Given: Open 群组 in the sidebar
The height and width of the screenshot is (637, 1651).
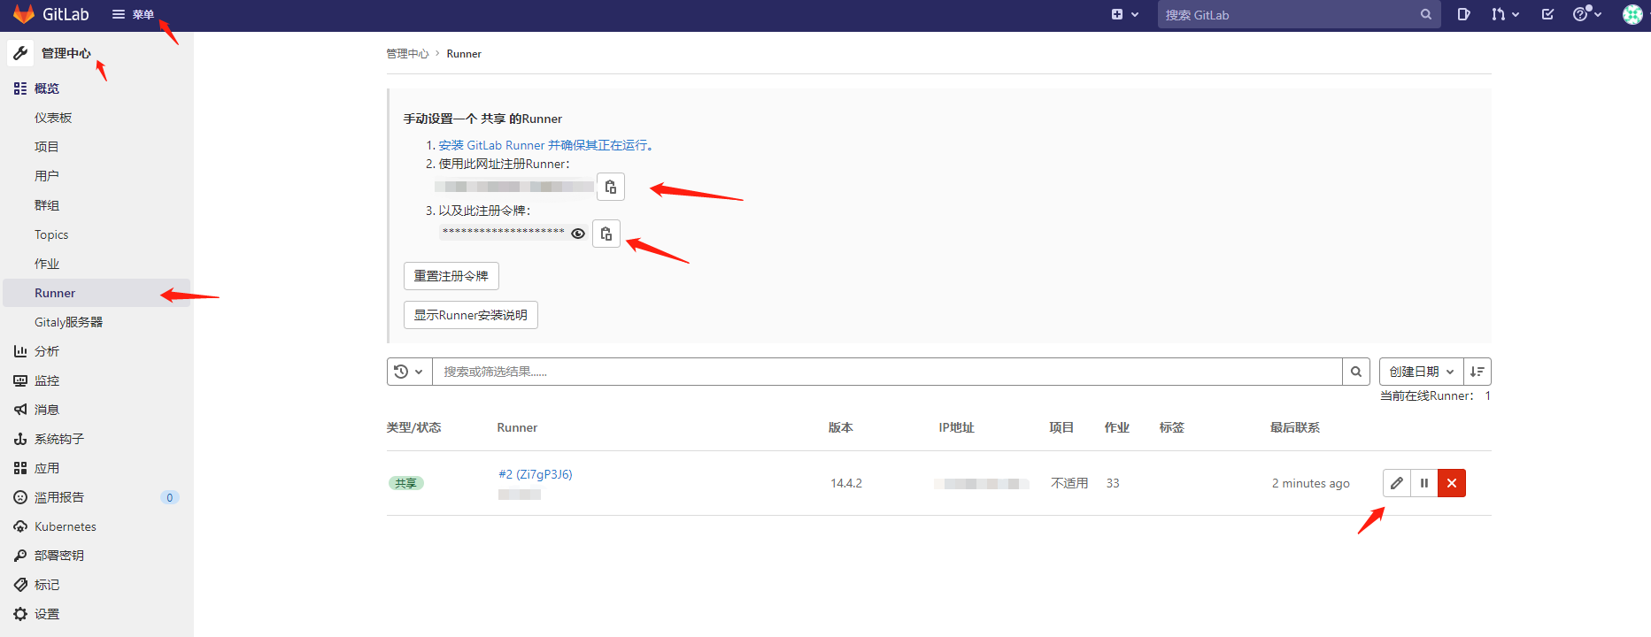Looking at the screenshot, I should click(46, 205).
